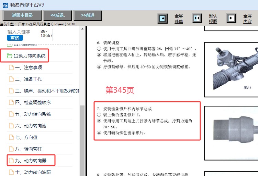Click the 畅易汽修平台V9 app icon
Screen dimensions: 258x176
[5, 5]
